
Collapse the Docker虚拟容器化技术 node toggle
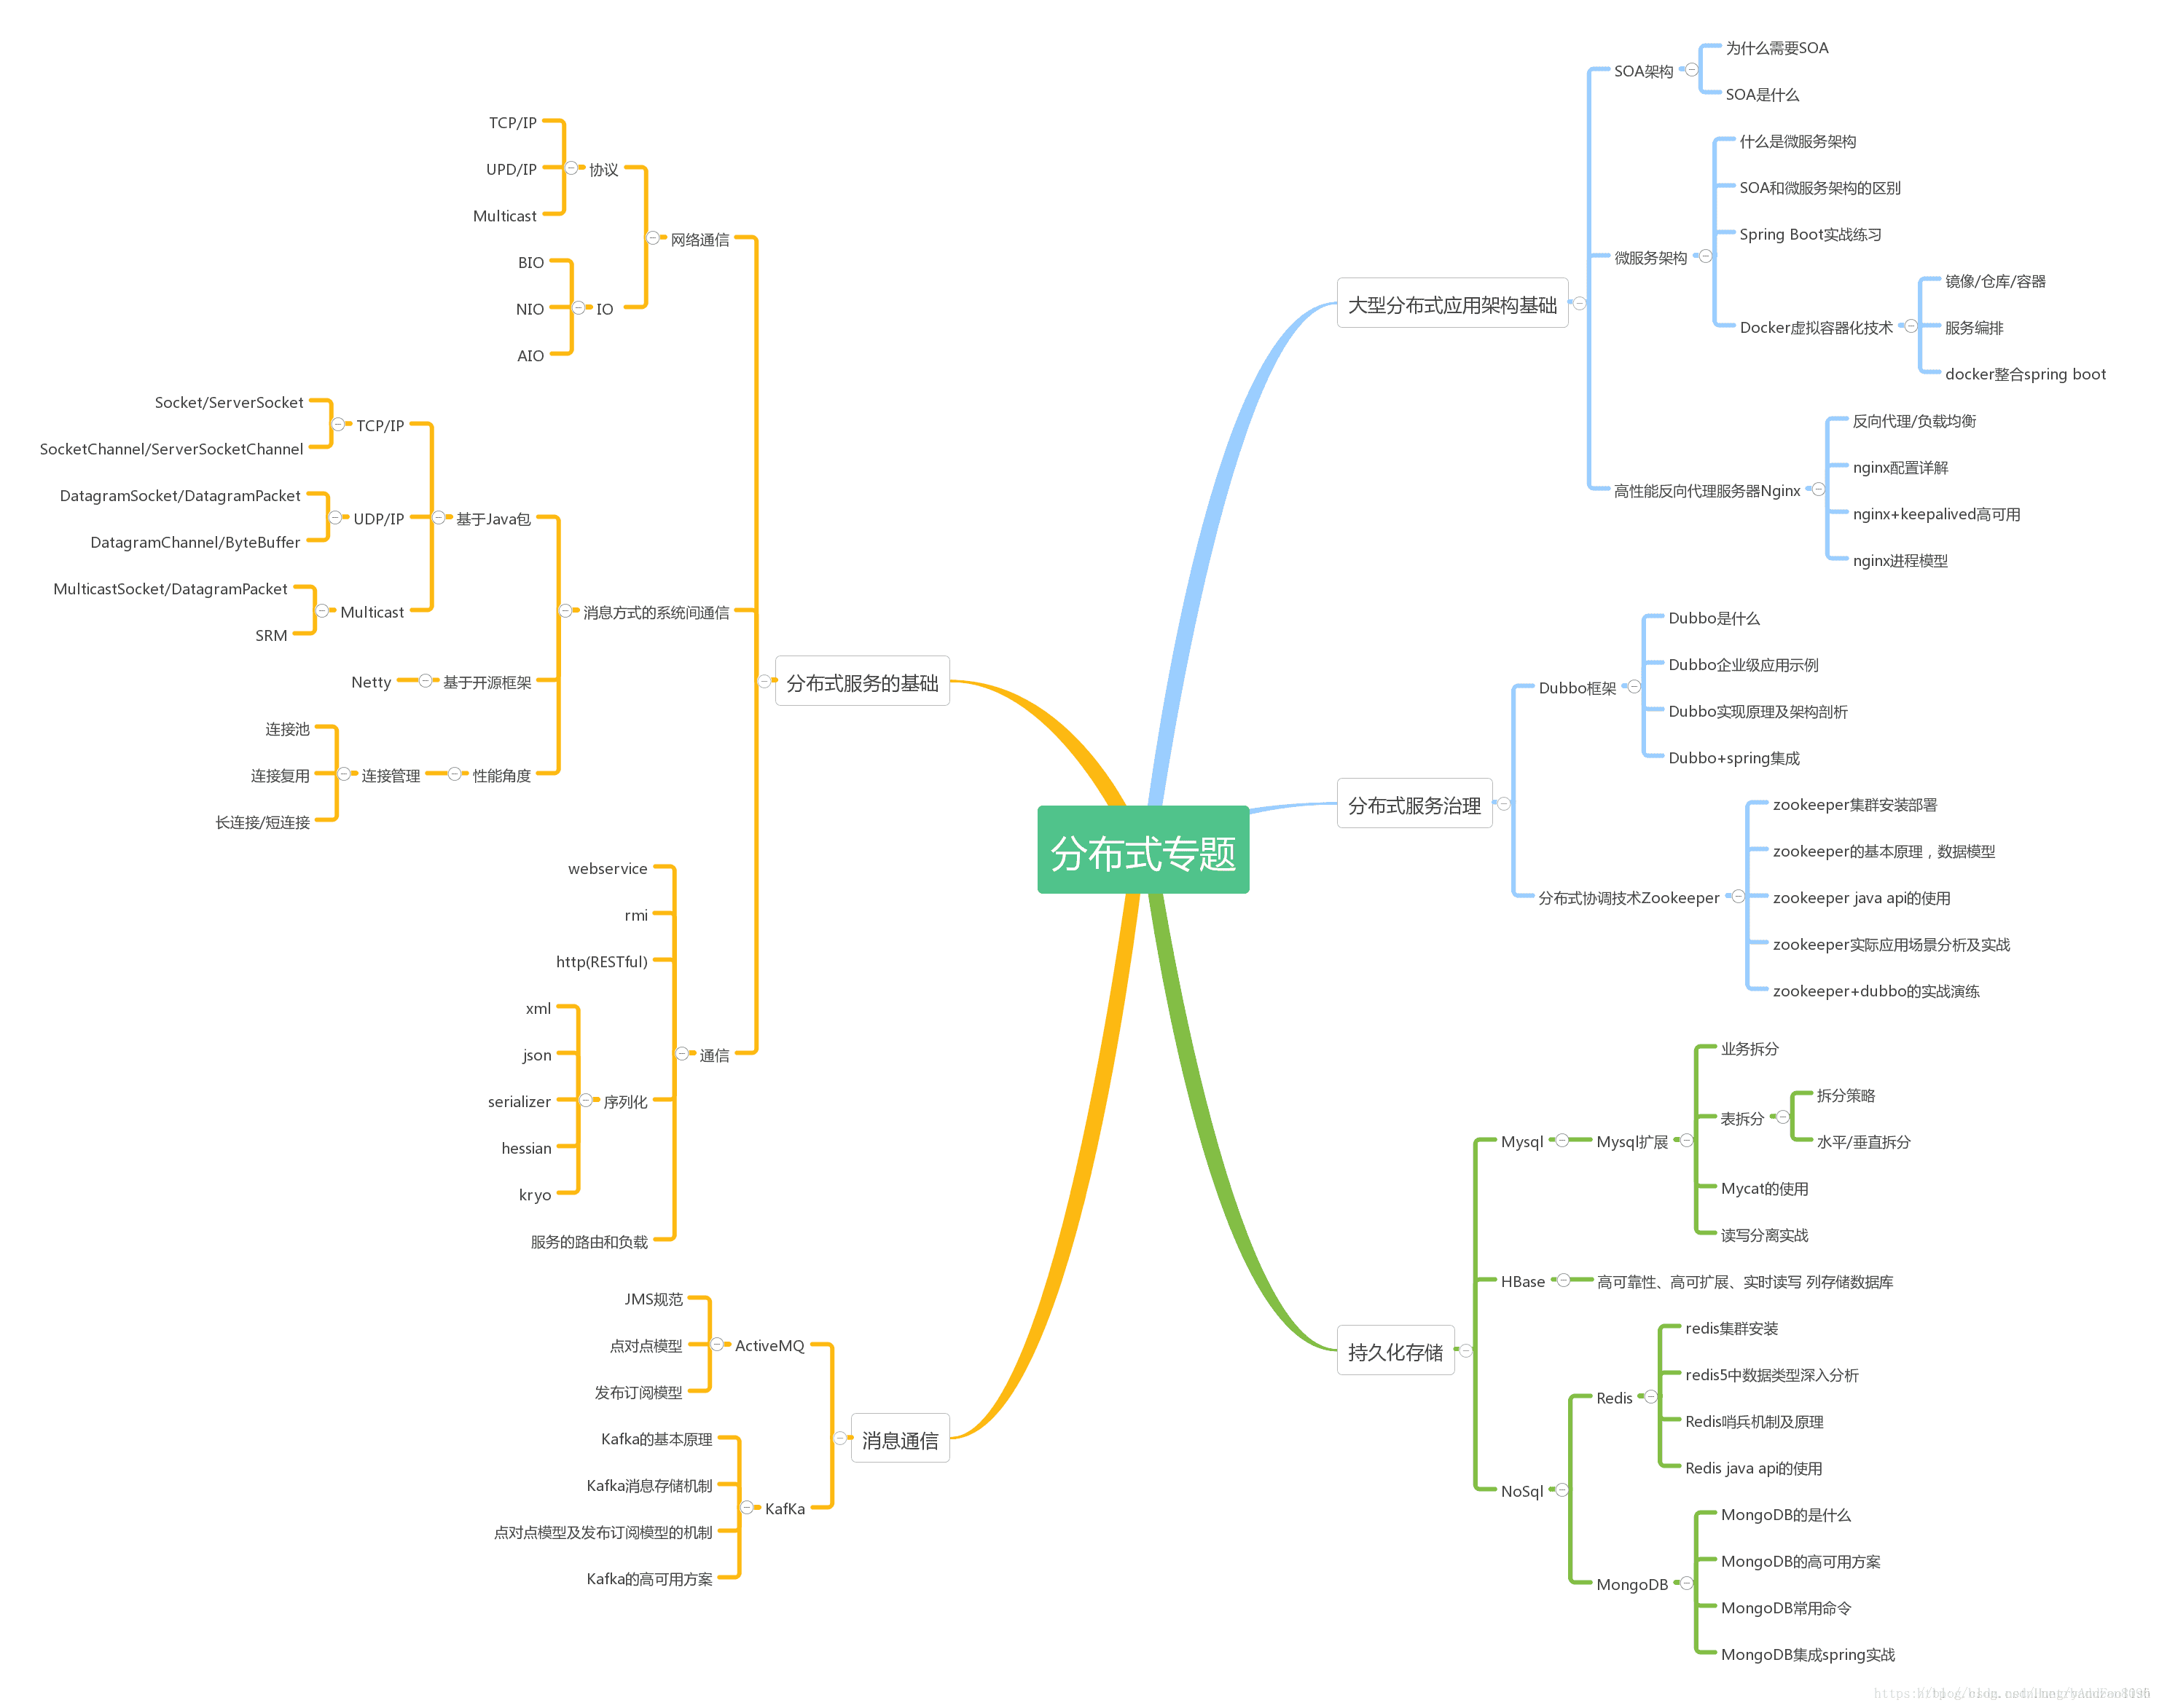(x=1911, y=326)
